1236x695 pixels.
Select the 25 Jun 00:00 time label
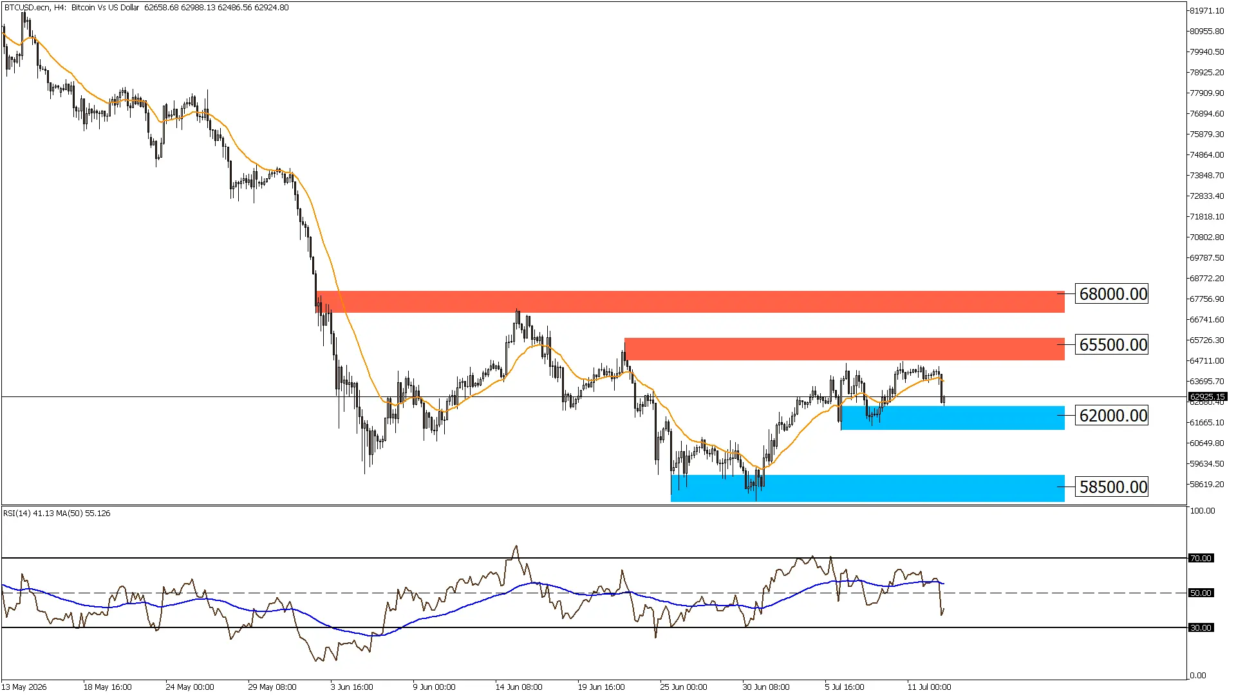[x=683, y=687]
